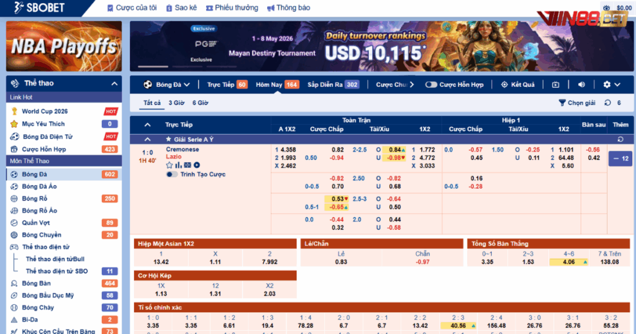The image size is (636, 334).
Task: Open Cremonese match statistics chart icon
Action: [x=178, y=165]
